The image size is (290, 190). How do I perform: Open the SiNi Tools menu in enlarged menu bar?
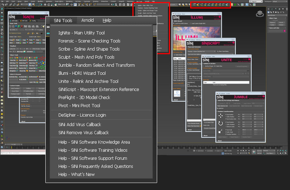(63, 20)
